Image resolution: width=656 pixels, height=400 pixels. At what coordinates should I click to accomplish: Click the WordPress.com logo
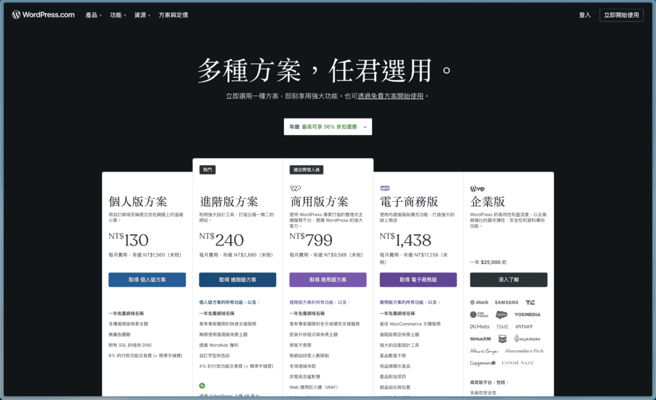42,14
